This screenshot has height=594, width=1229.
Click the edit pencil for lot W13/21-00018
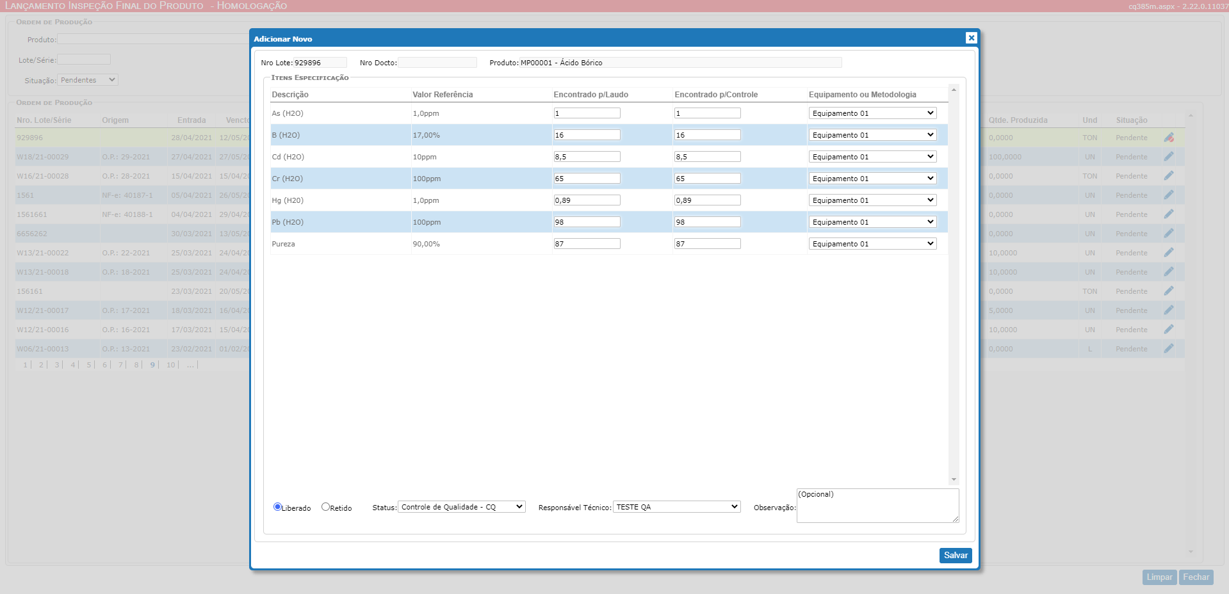tap(1169, 272)
